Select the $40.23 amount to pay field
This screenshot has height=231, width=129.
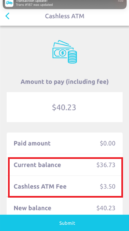64,107
